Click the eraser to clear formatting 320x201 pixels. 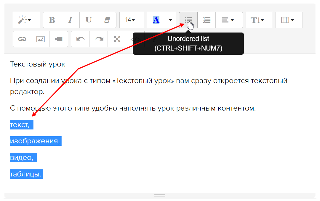click(107, 20)
